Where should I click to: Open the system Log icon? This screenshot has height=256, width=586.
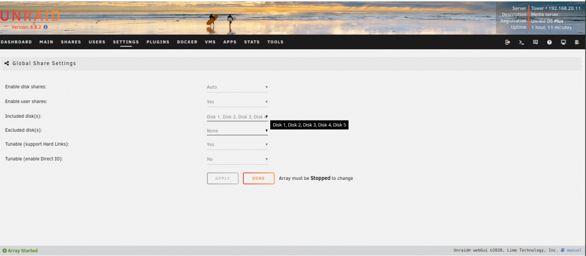coord(577,42)
